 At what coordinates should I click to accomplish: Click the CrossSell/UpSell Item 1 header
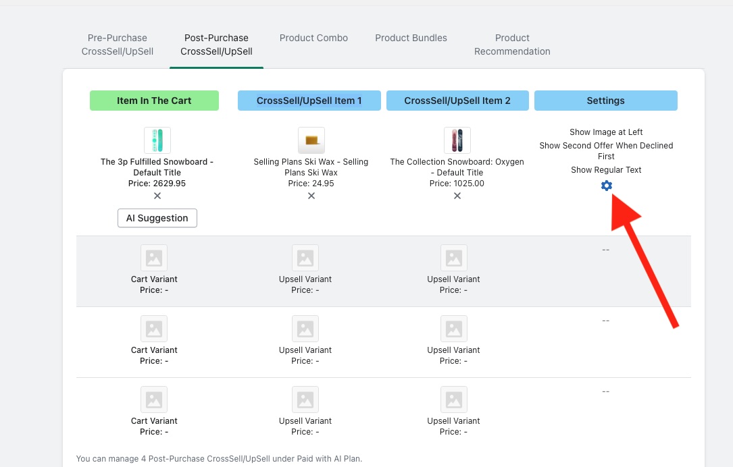(x=309, y=101)
